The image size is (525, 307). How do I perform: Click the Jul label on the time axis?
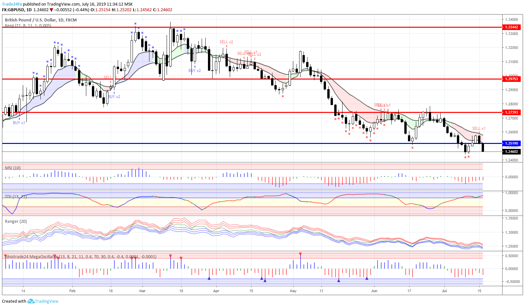pos(444,291)
